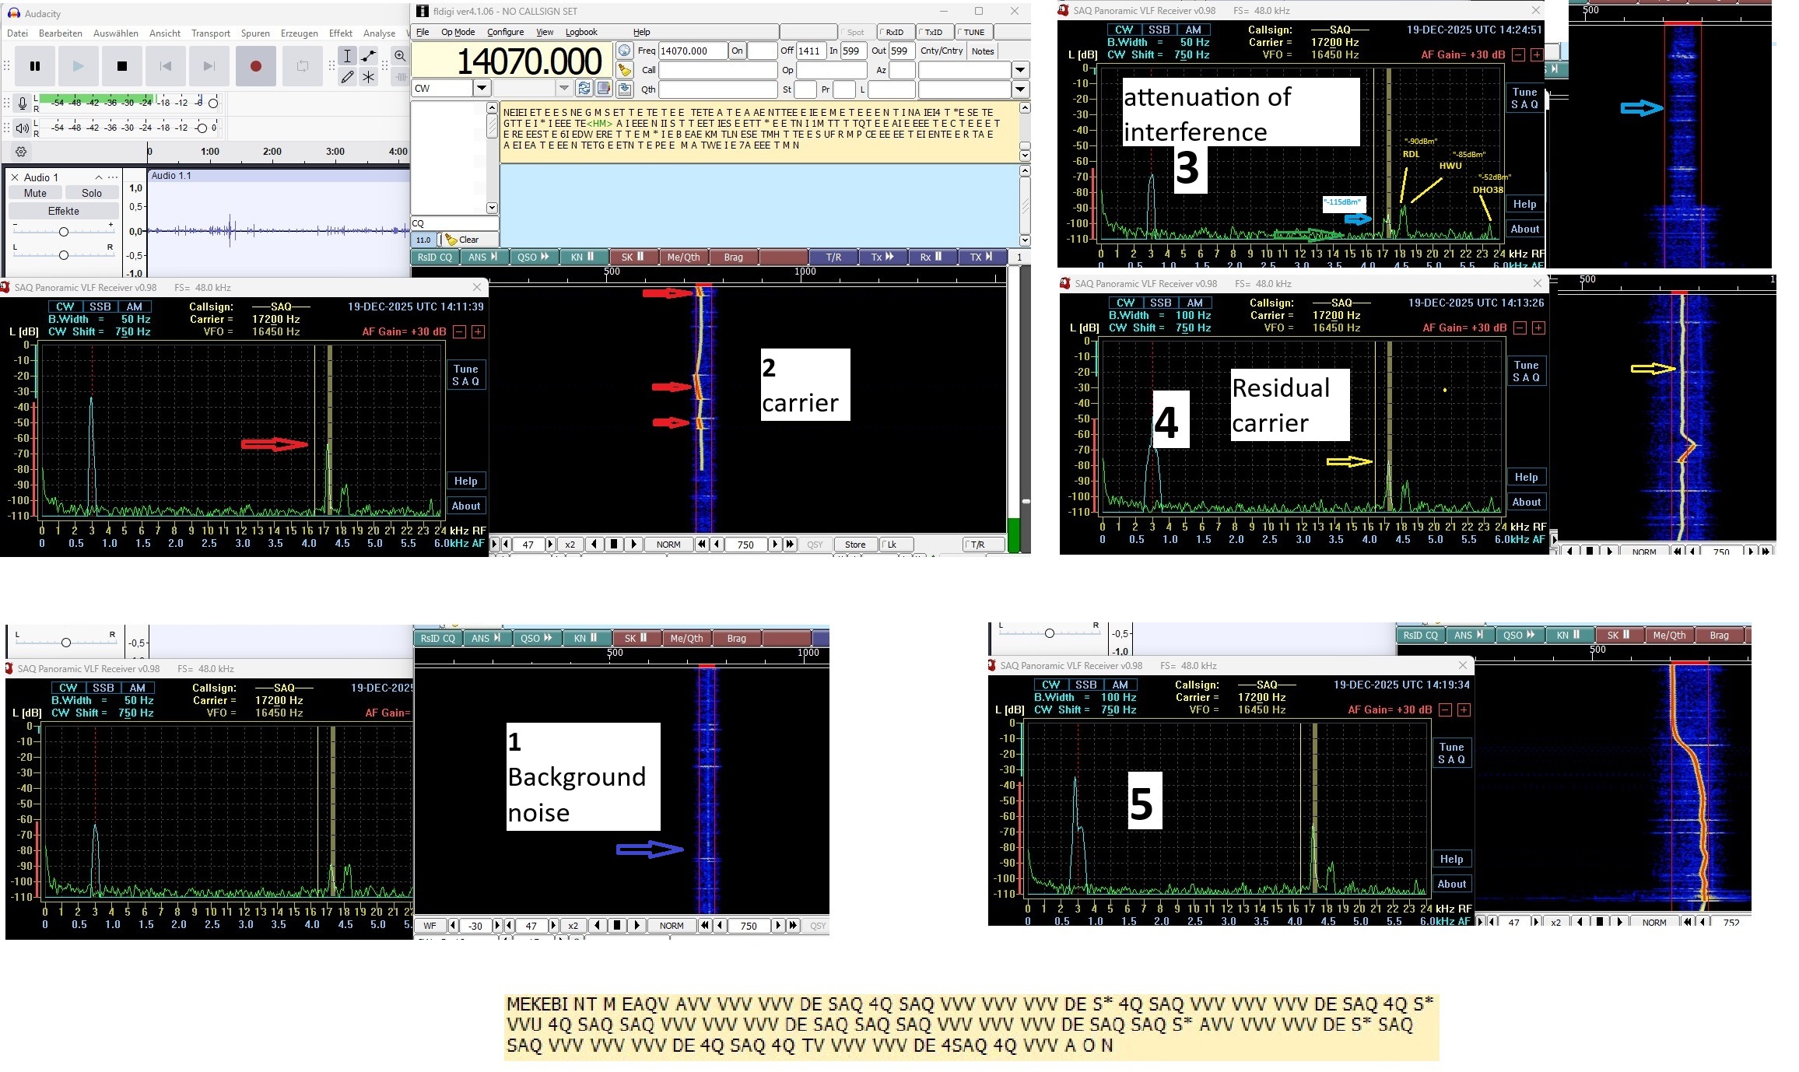1799x1072 pixels.
Task: Stop playback in Audacity
Action: pos(122,66)
